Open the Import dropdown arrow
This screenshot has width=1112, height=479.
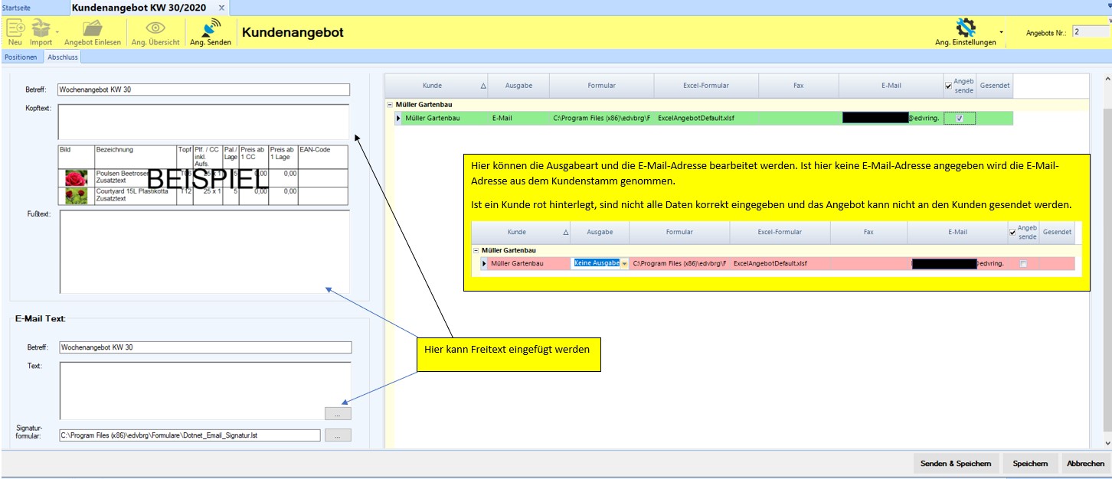pos(57,31)
